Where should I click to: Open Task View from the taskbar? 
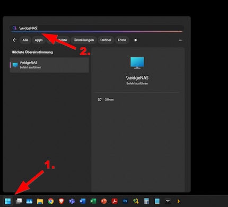tap(19, 201)
